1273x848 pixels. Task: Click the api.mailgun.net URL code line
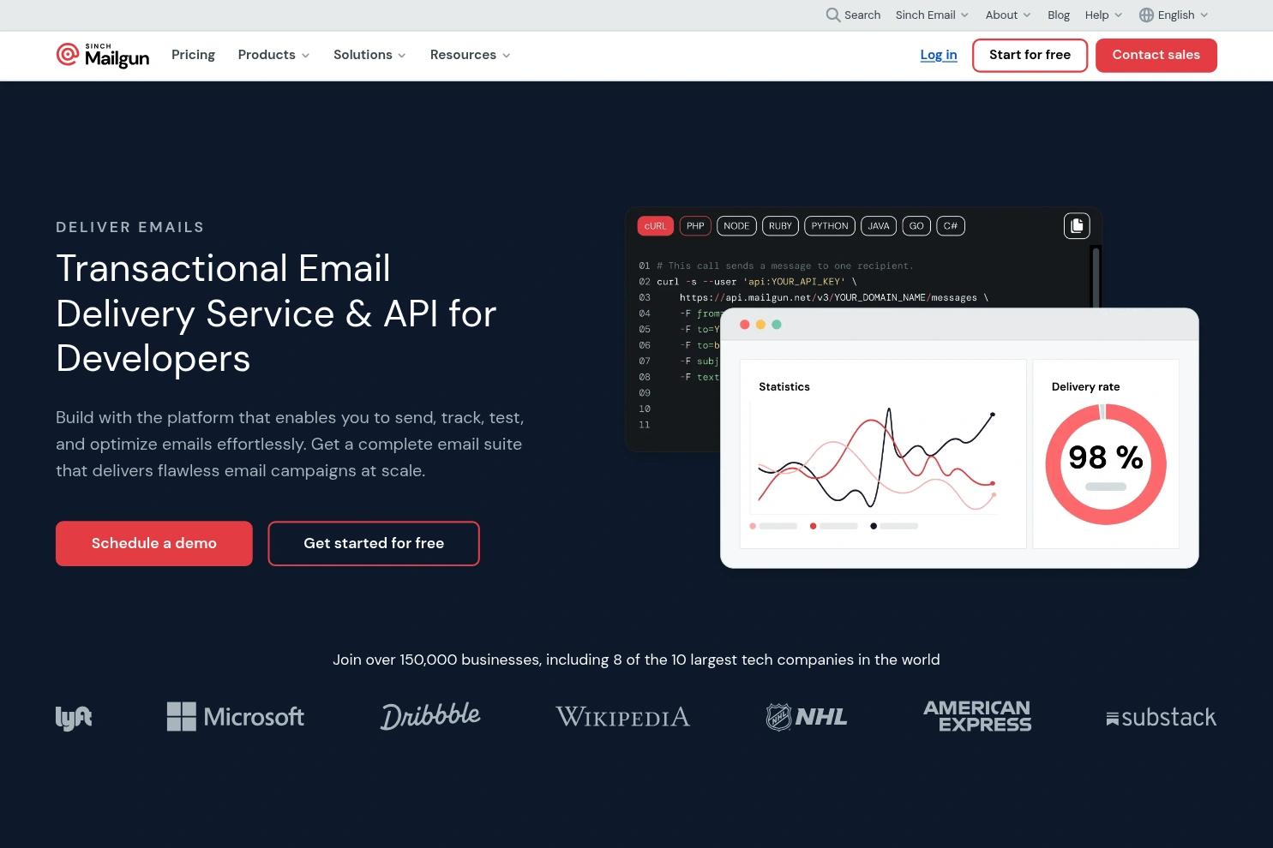click(x=834, y=297)
